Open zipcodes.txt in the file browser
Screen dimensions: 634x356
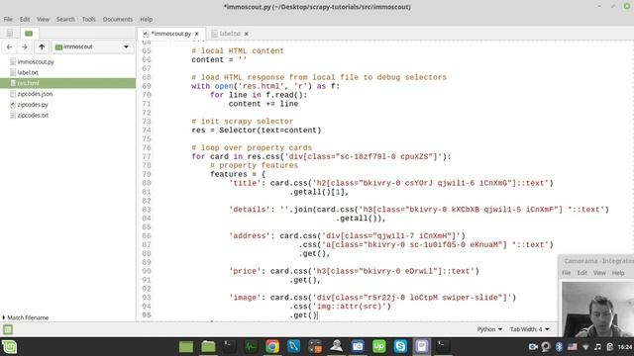coord(33,115)
